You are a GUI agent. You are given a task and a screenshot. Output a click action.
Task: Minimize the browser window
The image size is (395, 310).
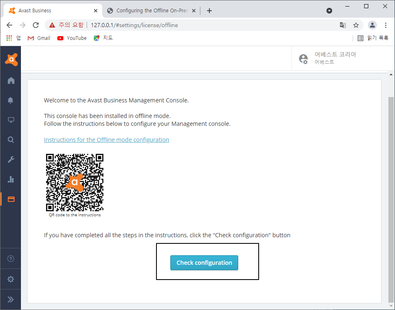coord(347,6)
